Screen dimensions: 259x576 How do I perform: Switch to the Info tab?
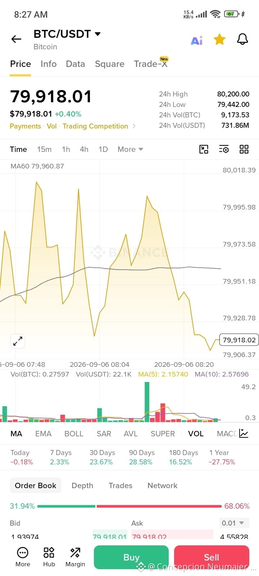click(x=49, y=64)
